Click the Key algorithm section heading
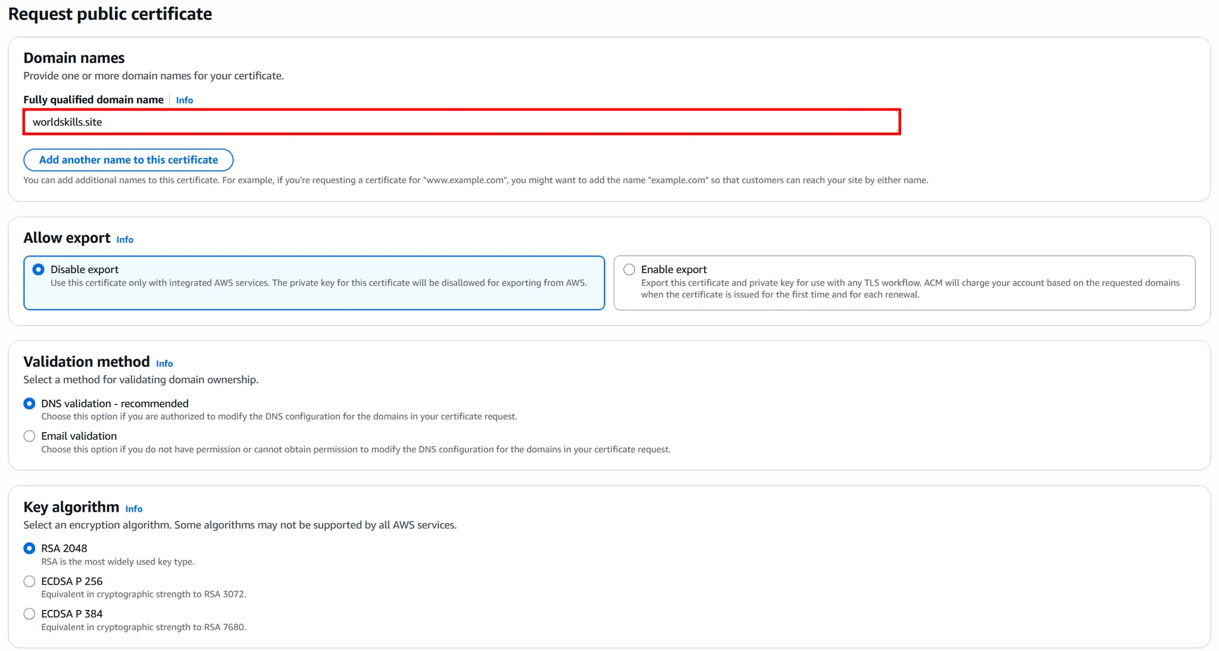The height and width of the screenshot is (651, 1219). tap(71, 507)
